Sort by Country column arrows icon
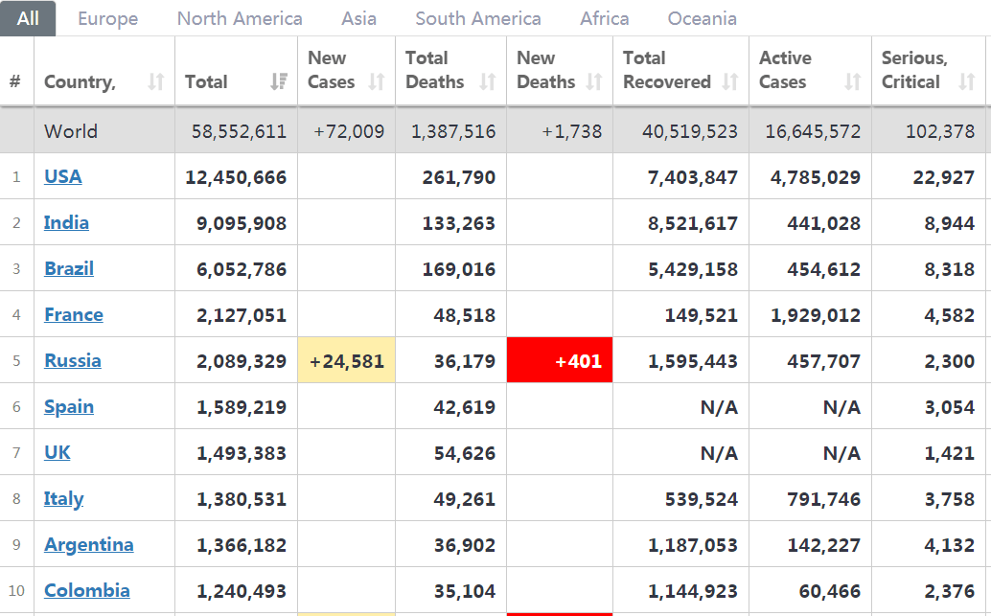 coord(156,81)
